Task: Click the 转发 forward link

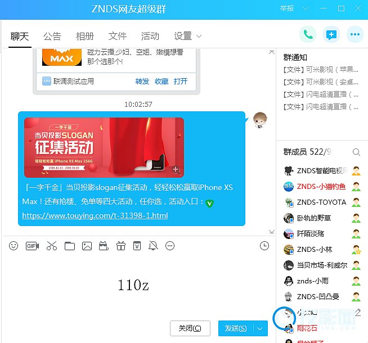Action: pos(142,82)
